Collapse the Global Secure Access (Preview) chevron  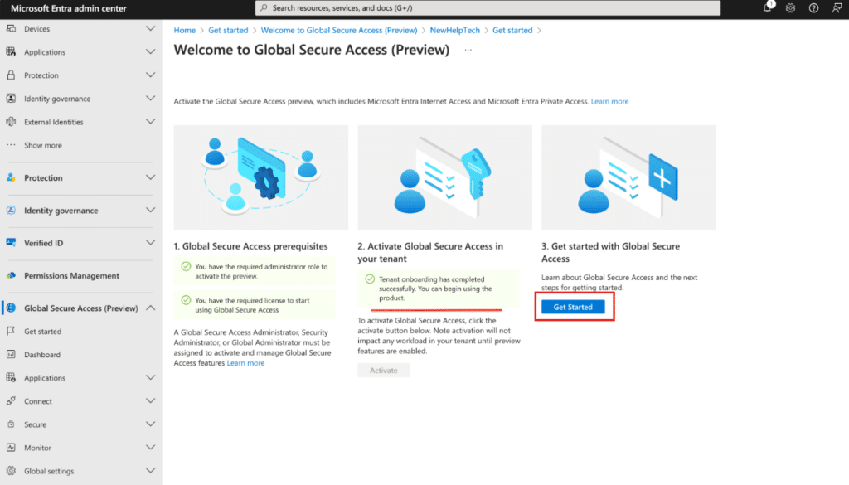(151, 308)
